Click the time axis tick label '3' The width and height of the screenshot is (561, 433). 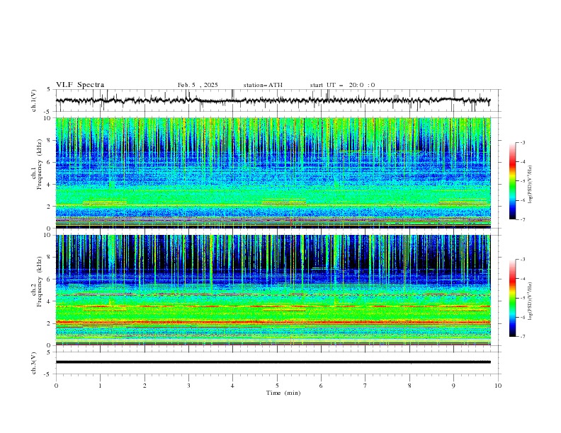(188, 386)
